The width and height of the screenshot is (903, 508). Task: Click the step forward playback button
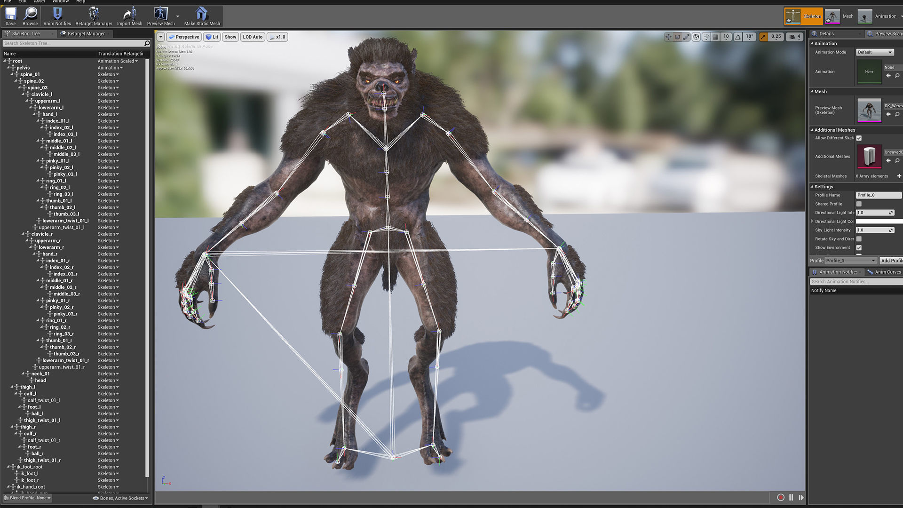[x=801, y=497]
